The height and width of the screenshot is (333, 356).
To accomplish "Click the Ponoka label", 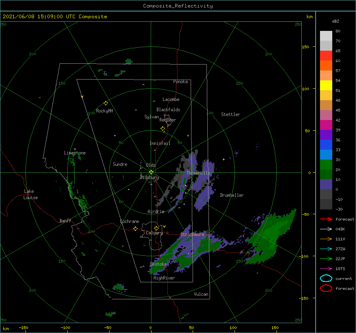I will point(180,82).
